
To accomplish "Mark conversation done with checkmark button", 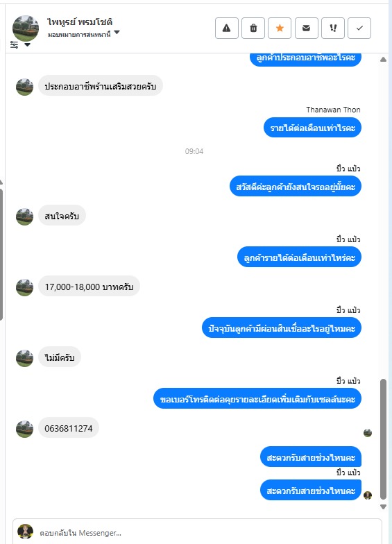I will 359,28.
